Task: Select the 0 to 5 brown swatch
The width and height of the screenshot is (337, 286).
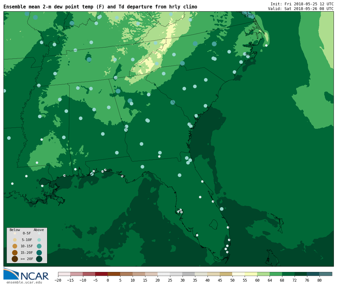Action: pos(114,274)
